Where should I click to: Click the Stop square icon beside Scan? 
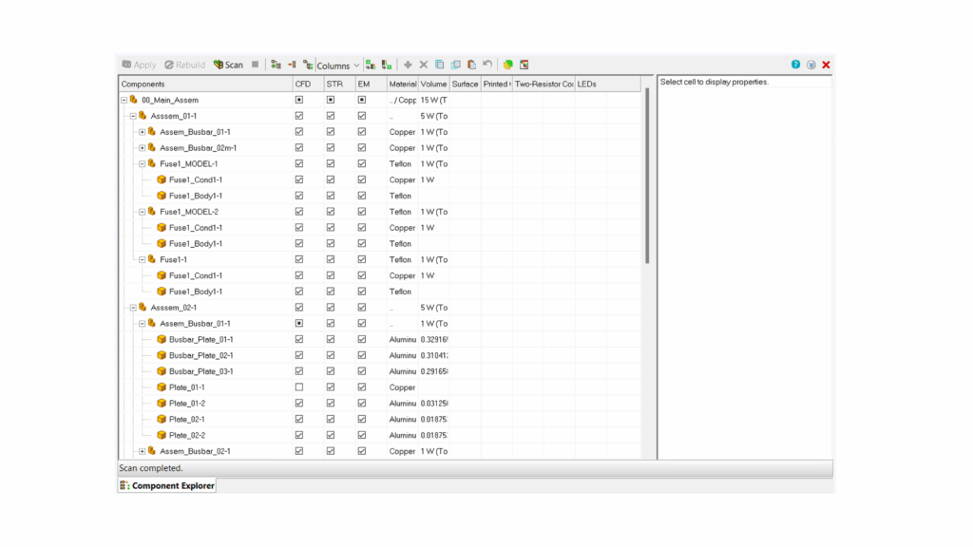[x=255, y=65]
